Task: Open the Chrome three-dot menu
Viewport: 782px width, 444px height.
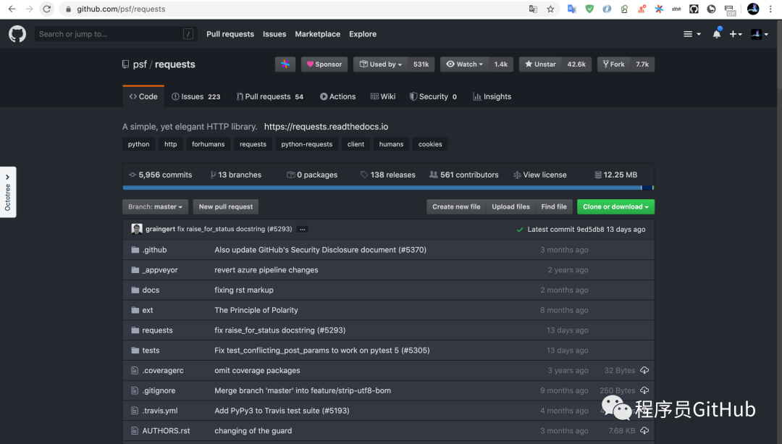Action: (x=771, y=9)
